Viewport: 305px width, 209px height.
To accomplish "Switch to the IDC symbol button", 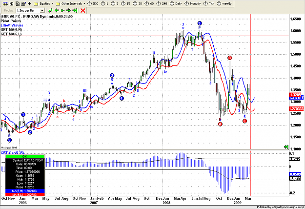I will click(93, 3).
